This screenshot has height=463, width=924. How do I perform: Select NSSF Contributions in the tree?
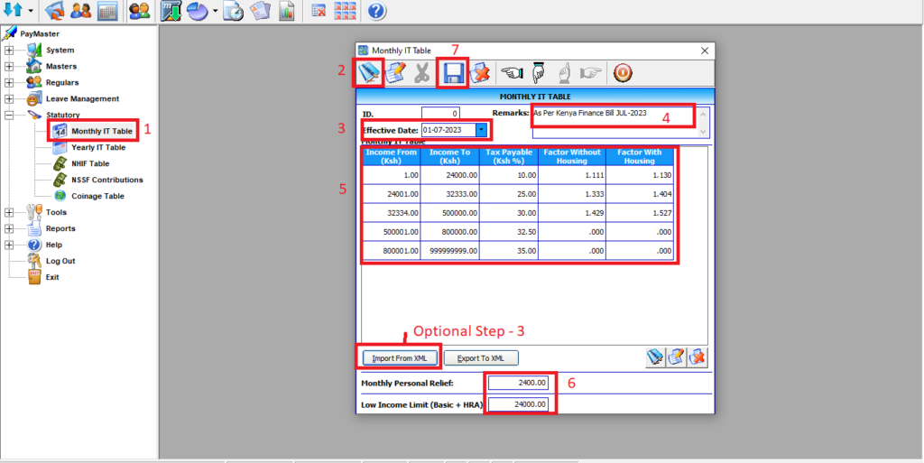[x=107, y=180]
